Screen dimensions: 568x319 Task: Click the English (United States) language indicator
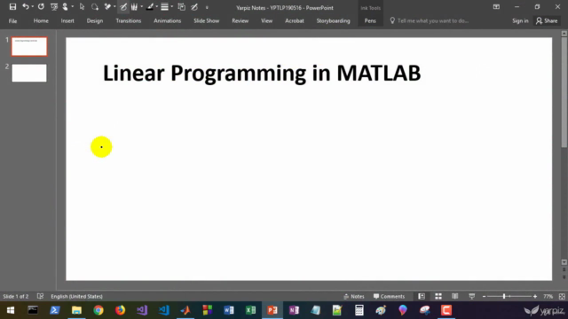click(77, 296)
